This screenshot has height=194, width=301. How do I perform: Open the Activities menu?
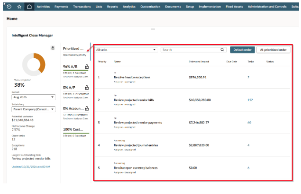pyautogui.click(x=43, y=7)
